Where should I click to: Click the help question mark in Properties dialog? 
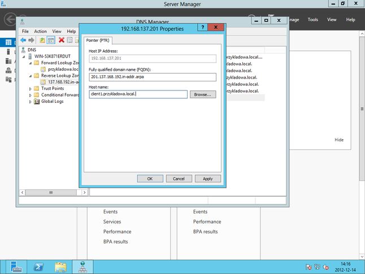[203, 27]
